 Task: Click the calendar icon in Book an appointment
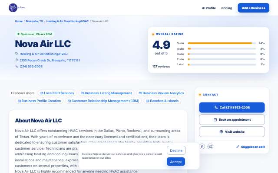click(215, 119)
